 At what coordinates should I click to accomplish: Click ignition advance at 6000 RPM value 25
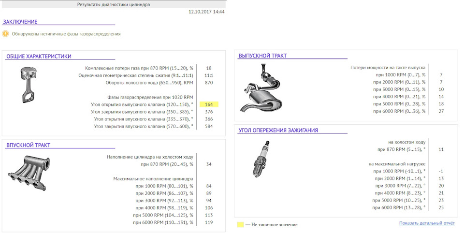(x=441, y=208)
